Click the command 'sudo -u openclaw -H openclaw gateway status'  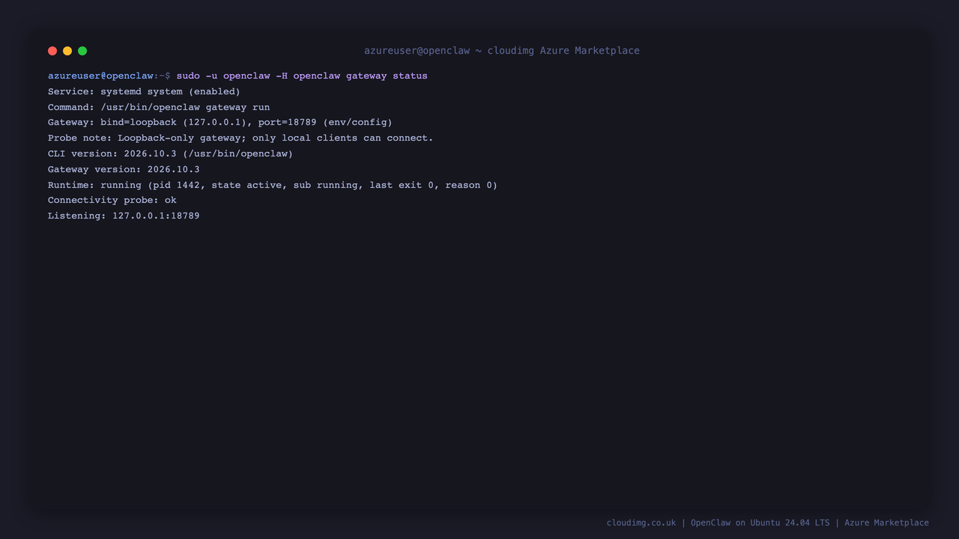pos(302,76)
